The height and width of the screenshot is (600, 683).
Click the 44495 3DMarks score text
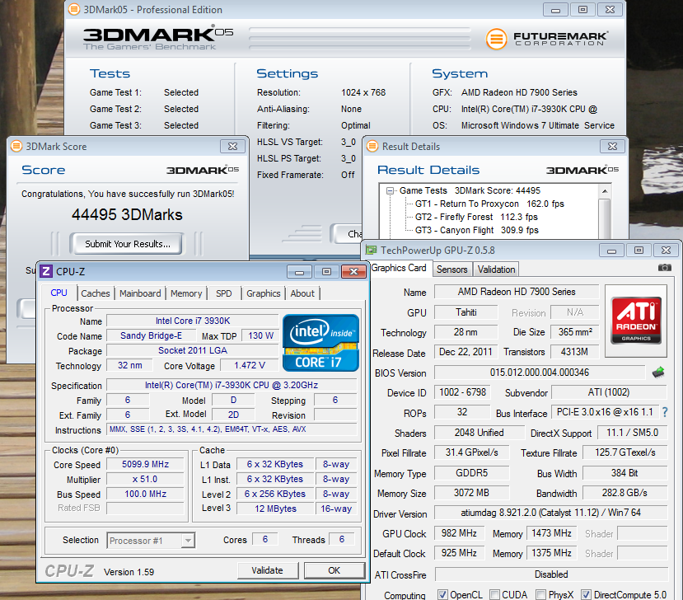click(127, 214)
